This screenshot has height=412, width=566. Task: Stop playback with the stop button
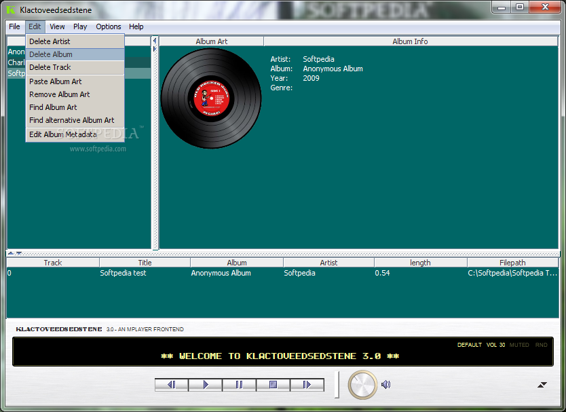pos(273,385)
